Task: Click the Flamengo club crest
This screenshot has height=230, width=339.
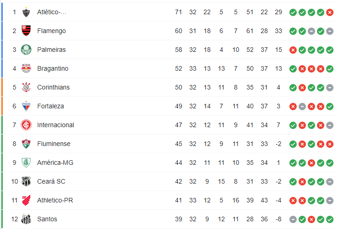Action: 26,31
